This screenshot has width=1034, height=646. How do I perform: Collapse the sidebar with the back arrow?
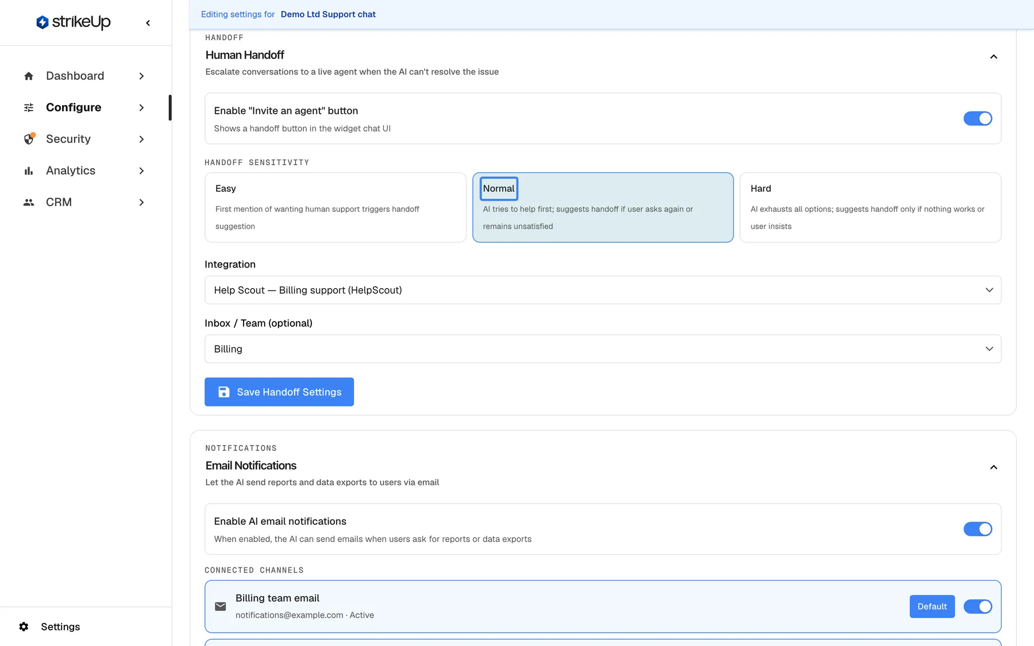coord(148,23)
